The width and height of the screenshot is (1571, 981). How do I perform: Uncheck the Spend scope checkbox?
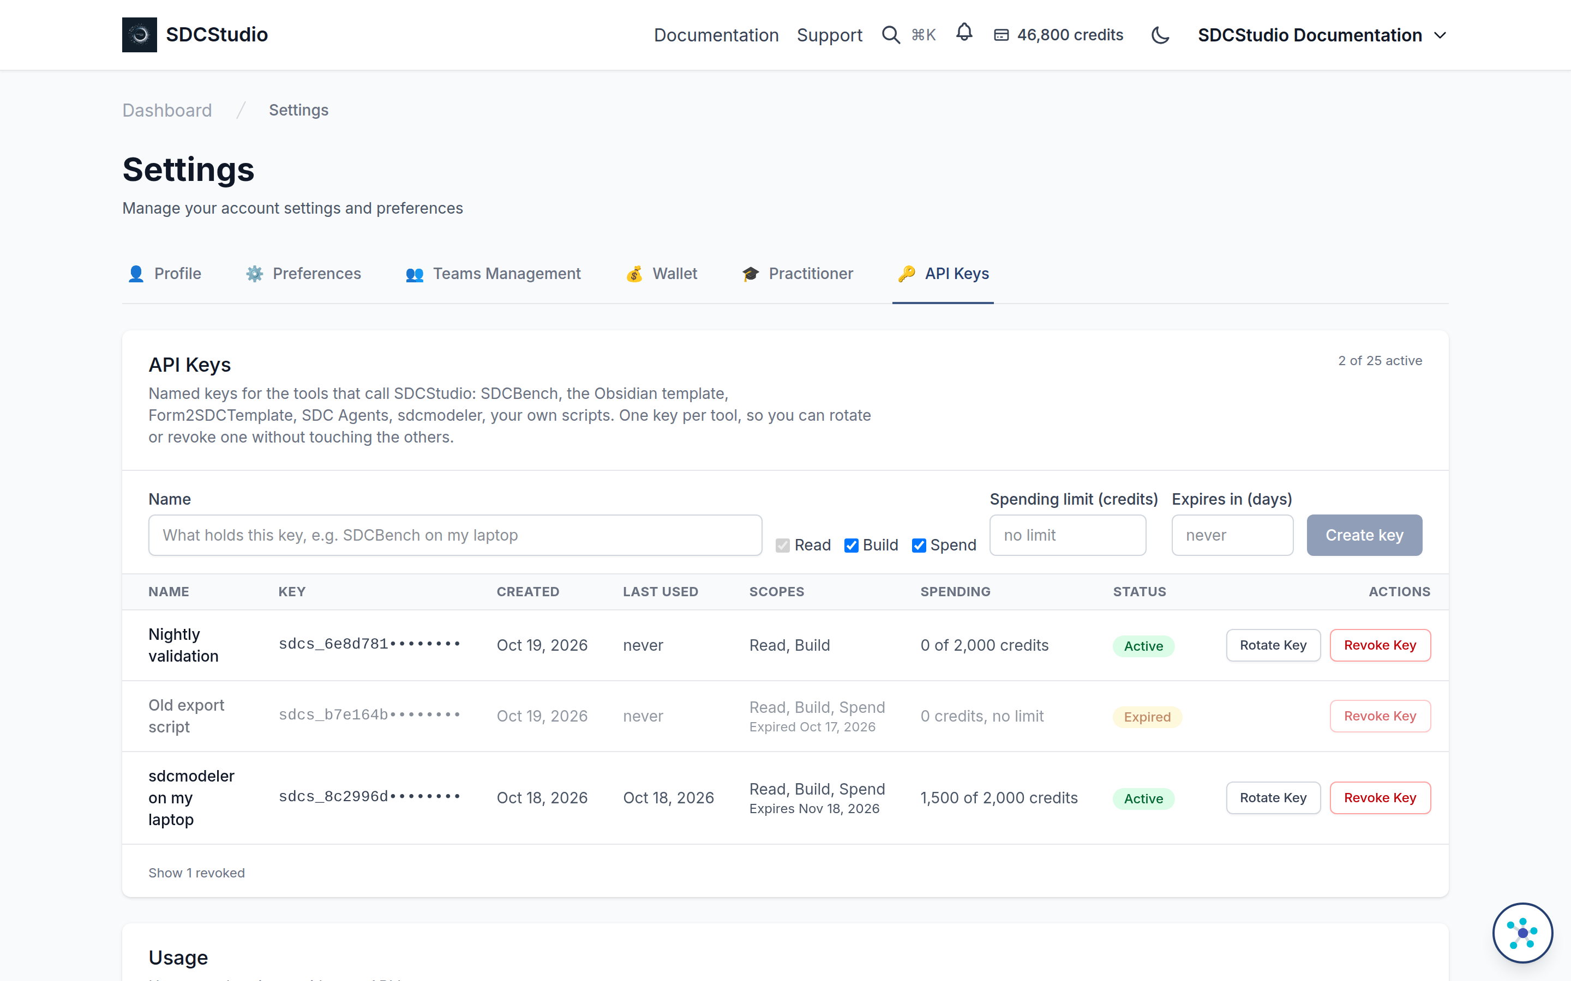click(919, 545)
